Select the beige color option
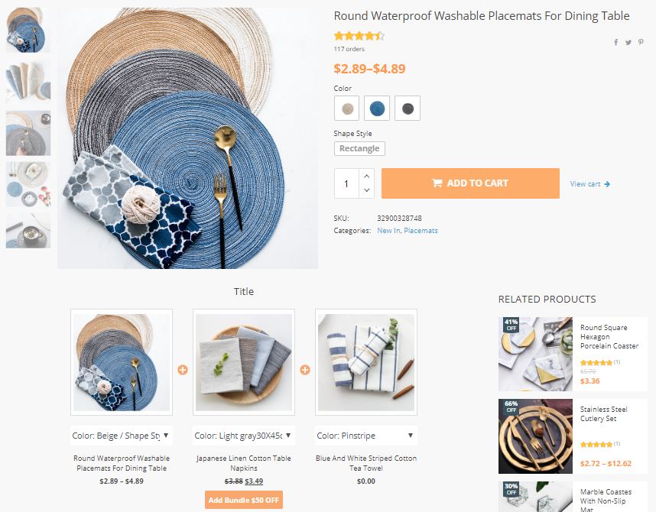 (x=347, y=109)
